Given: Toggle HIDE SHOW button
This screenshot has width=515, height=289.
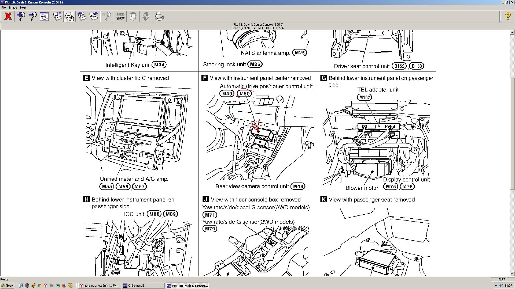Looking at the screenshot, I should click(x=120, y=16).
